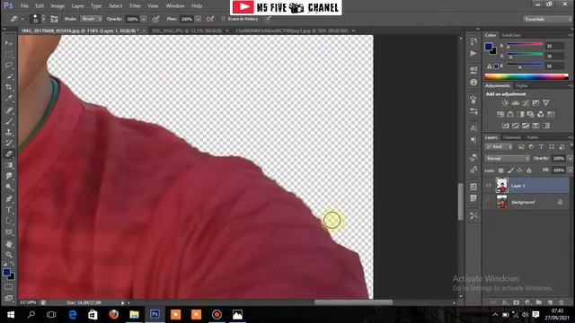
Task: Click the Levels adjustment icon
Action: tap(515, 103)
